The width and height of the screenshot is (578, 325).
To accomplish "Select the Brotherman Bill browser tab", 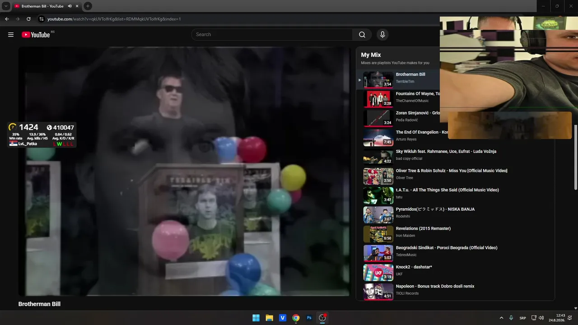I will point(47,6).
